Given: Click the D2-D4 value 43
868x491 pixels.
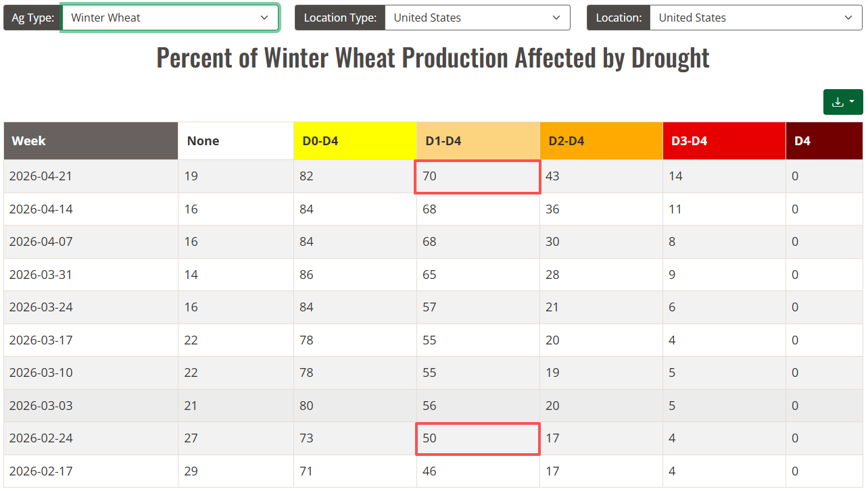Looking at the screenshot, I should pos(553,177).
